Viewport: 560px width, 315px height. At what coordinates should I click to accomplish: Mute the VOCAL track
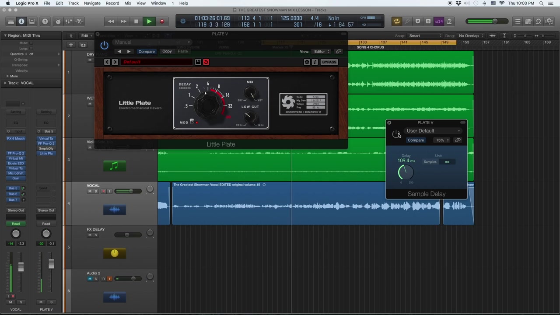(x=90, y=191)
